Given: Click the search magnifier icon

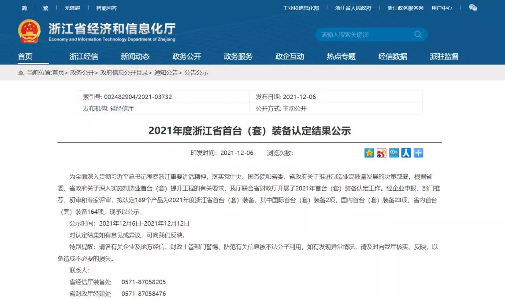Looking at the screenshot, I should point(418,34).
